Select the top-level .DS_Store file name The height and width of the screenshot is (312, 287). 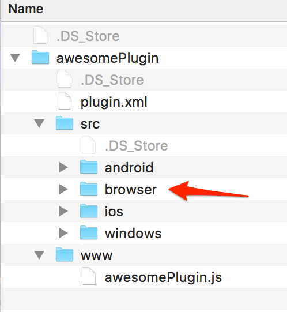(x=88, y=36)
